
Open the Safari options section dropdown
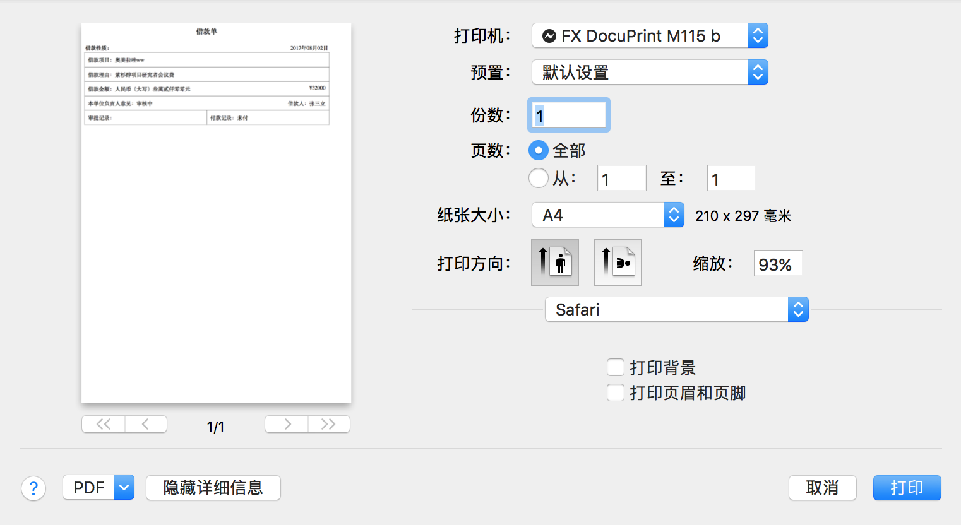(677, 309)
